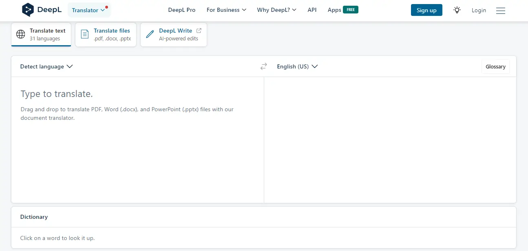Click the pencil icon for DeepL Write
The width and height of the screenshot is (528, 251).
(150, 34)
